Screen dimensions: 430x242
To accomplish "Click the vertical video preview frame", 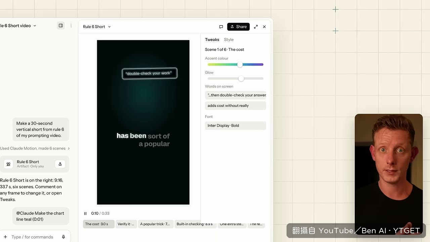I will pos(143,122).
